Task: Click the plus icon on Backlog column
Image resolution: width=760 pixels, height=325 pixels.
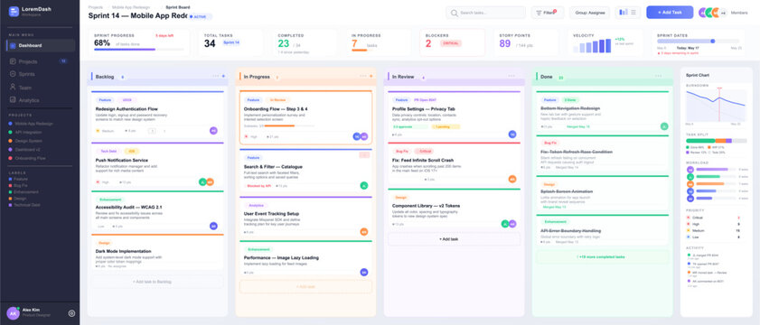Action: point(223,76)
